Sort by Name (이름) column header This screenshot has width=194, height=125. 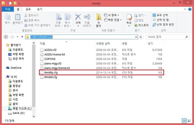click(x=43, y=44)
